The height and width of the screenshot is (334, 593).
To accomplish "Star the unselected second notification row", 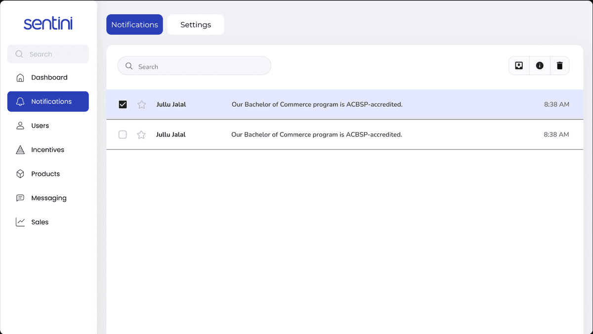I will click(141, 135).
